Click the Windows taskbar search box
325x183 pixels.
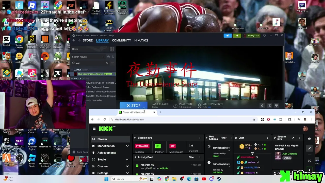[129, 179]
